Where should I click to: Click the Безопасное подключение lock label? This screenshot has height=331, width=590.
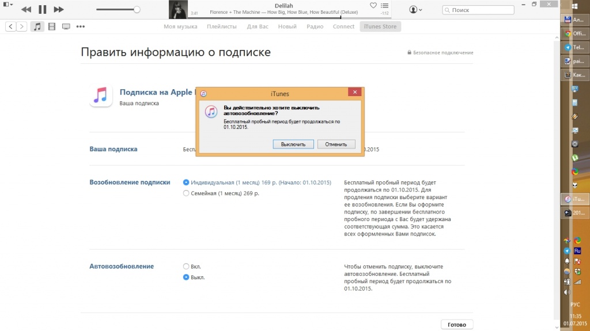point(440,52)
